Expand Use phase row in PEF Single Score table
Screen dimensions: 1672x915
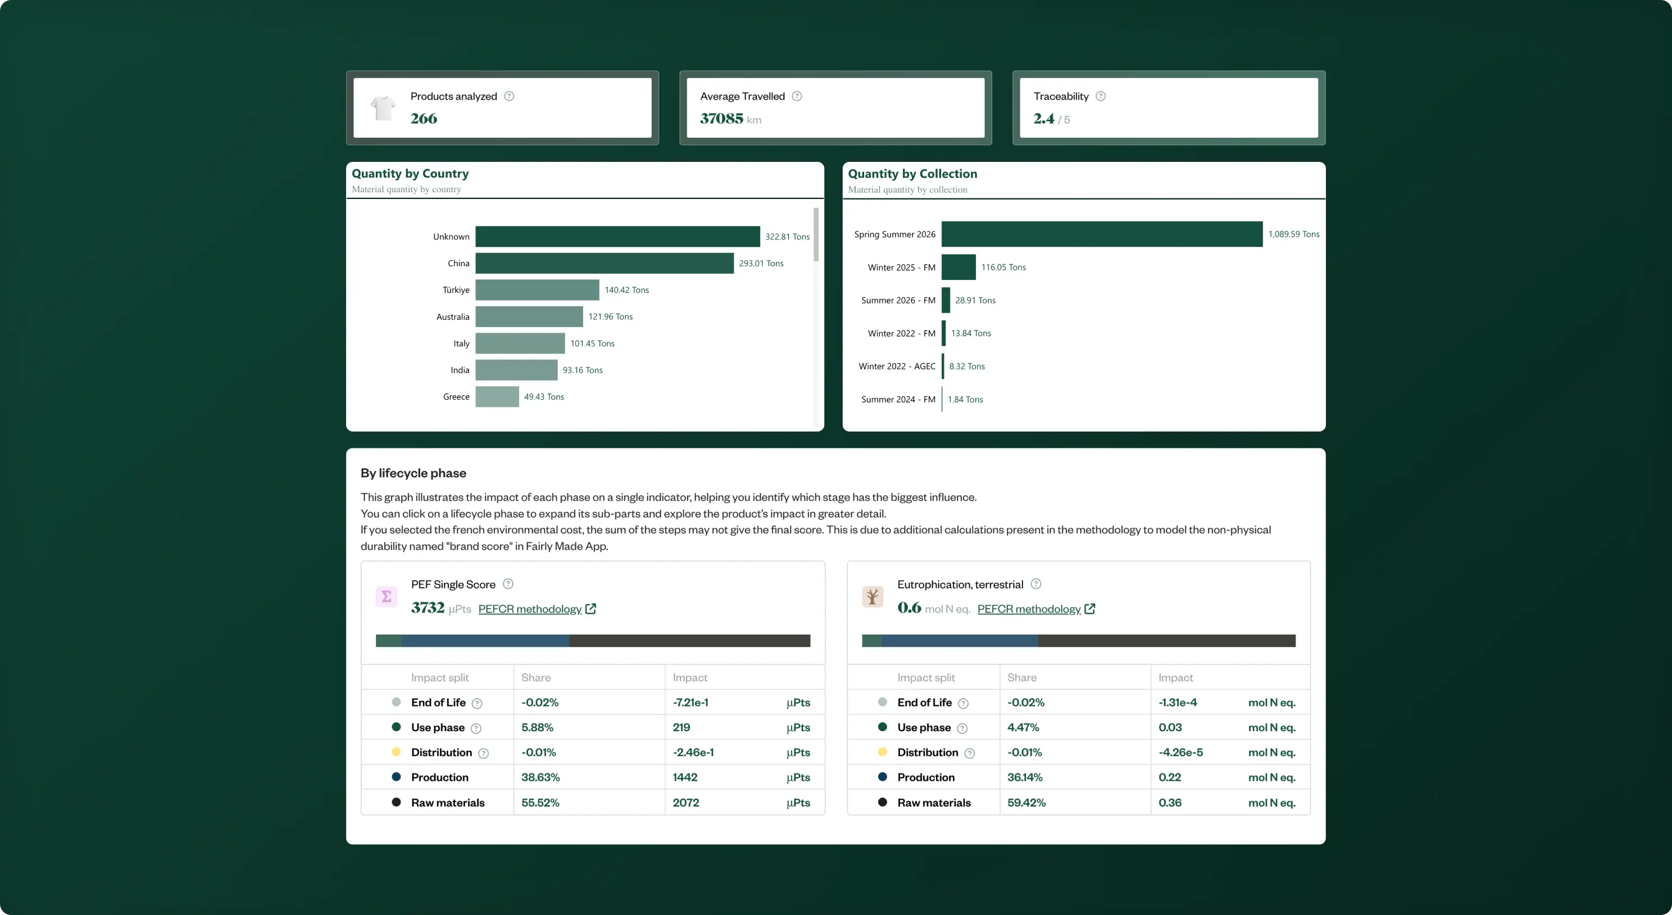pyautogui.click(x=593, y=727)
